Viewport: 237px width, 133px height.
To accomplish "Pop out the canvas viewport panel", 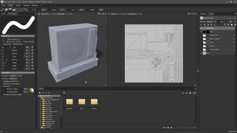I will 196,14.
